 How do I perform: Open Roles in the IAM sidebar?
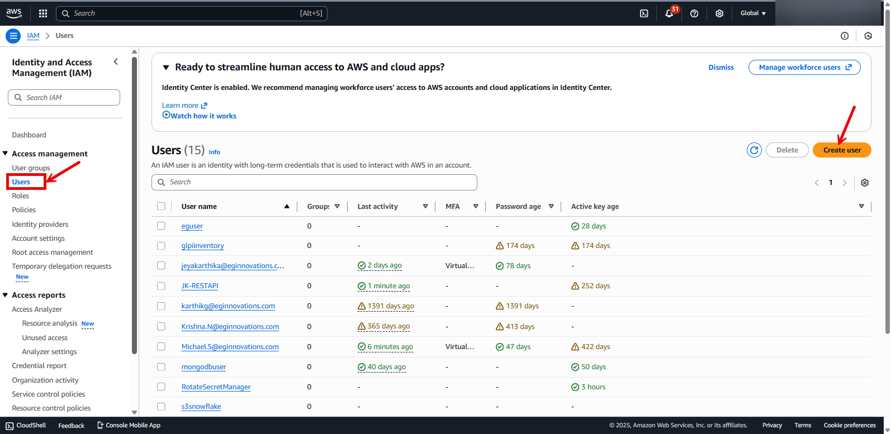[x=21, y=196]
